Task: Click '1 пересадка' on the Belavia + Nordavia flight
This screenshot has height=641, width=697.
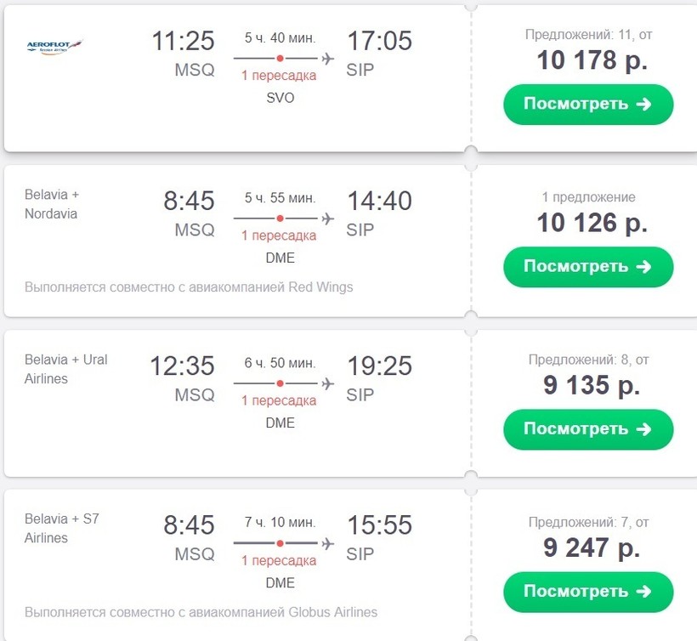Action: point(279,236)
